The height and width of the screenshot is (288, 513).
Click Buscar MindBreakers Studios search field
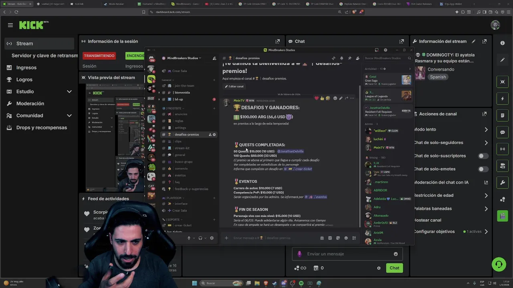coord(387,58)
